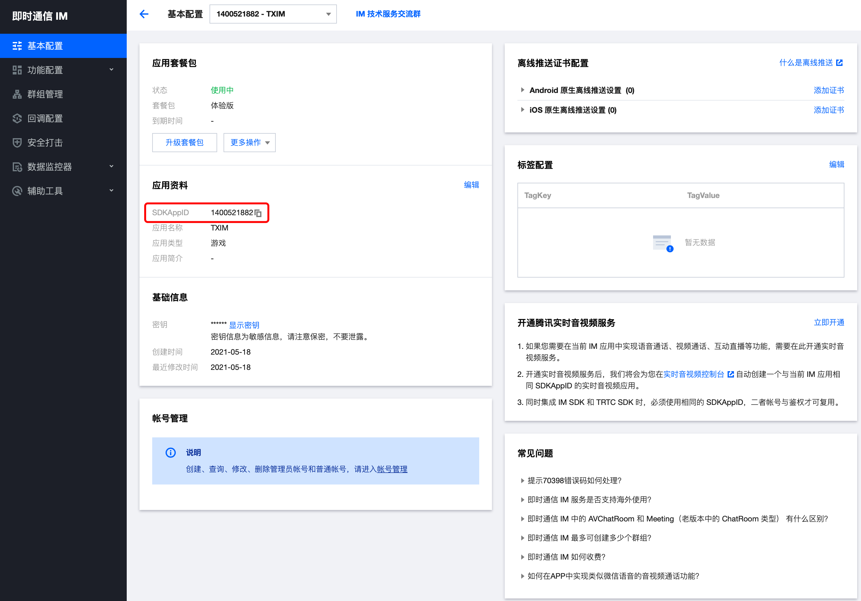Click 显示密钥 to reveal the secret key
The image size is (861, 601).
(244, 325)
